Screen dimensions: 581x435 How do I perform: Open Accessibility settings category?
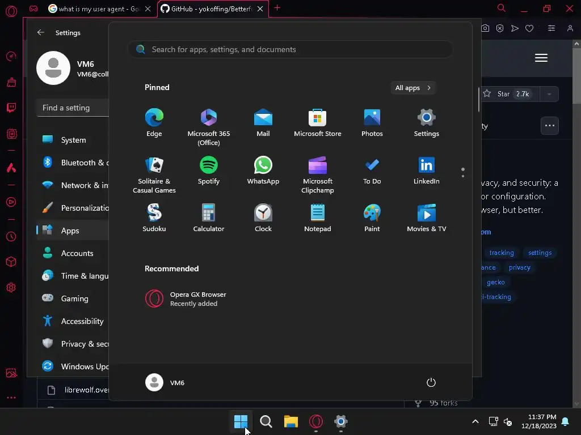[73, 321]
